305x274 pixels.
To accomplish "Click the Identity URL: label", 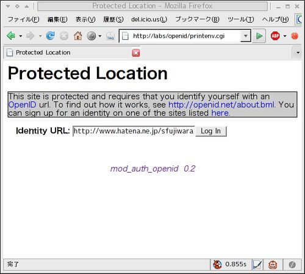I will 43,131.
